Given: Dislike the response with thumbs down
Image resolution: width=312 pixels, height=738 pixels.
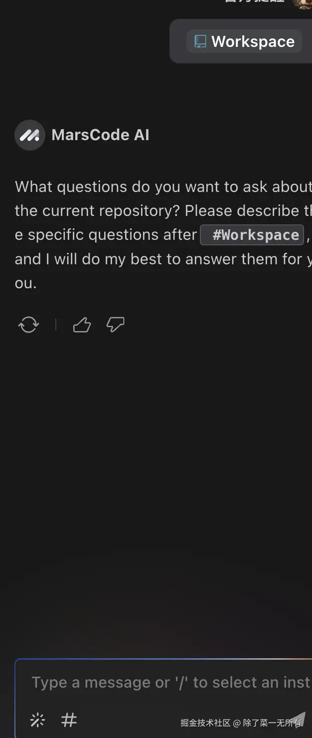Looking at the screenshot, I should tap(115, 325).
